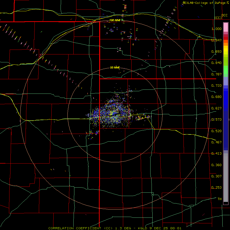Click the 0.947 value on the color scale
230x230 pixels.
click(216, 40)
